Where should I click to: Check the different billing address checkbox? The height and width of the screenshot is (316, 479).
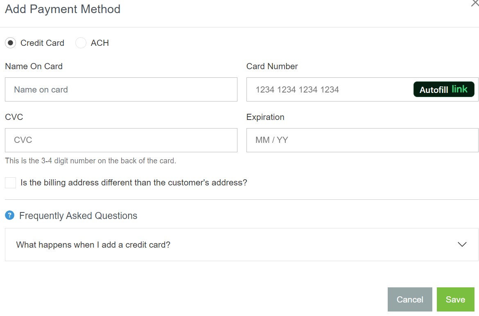11,183
